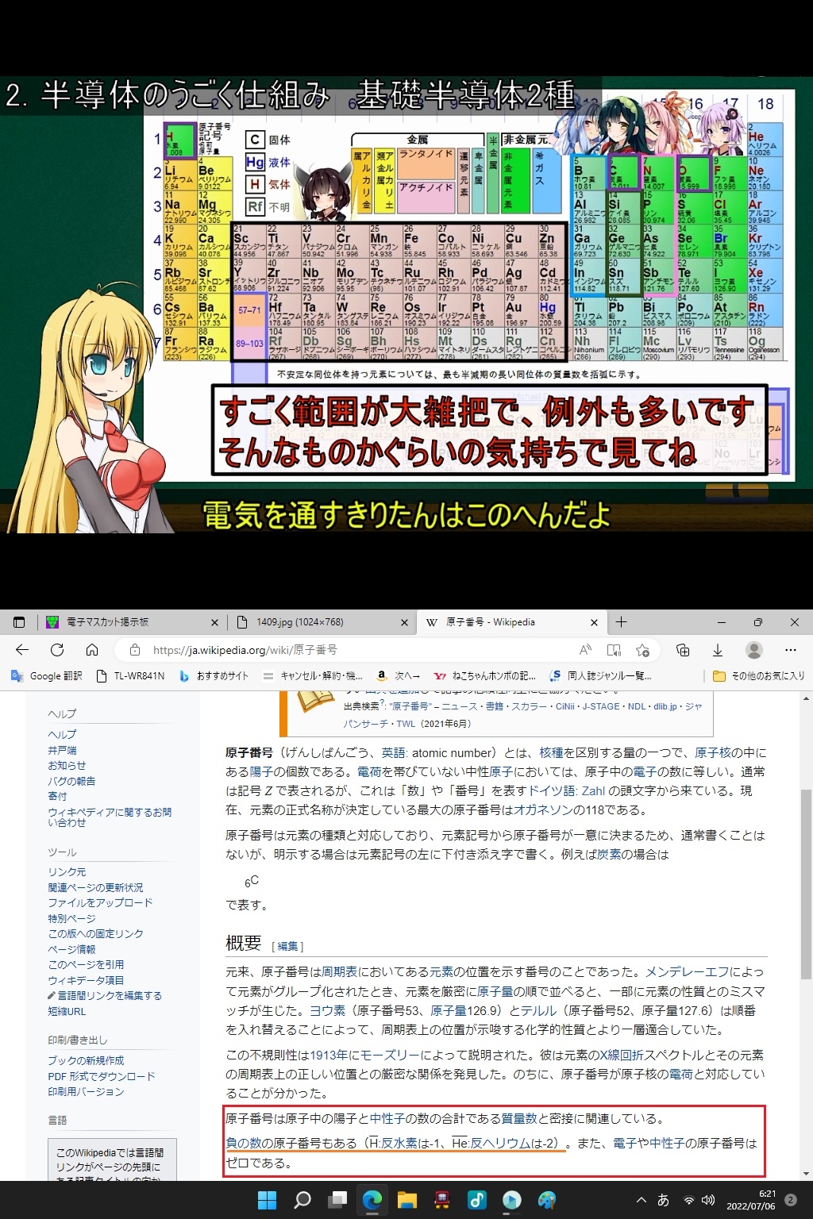The image size is (813, 1219).
Task: Go back to the previous page
Action: coord(22,650)
